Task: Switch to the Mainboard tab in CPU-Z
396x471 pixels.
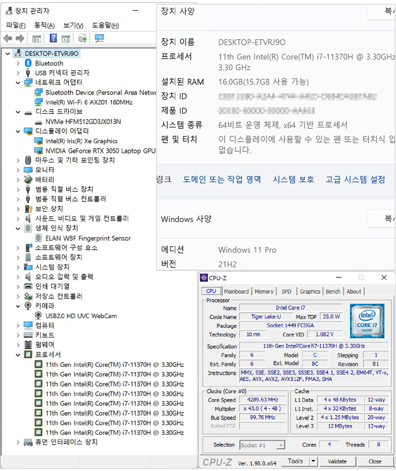Action: coord(236,292)
